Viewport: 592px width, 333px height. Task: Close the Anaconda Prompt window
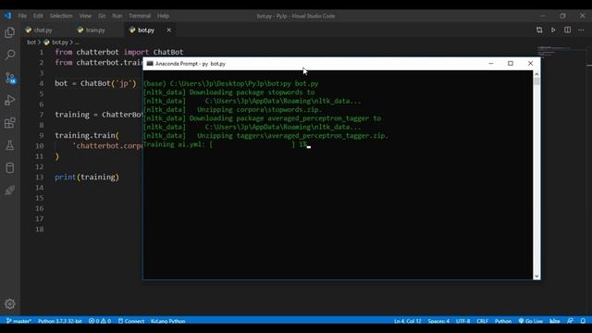click(530, 64)
